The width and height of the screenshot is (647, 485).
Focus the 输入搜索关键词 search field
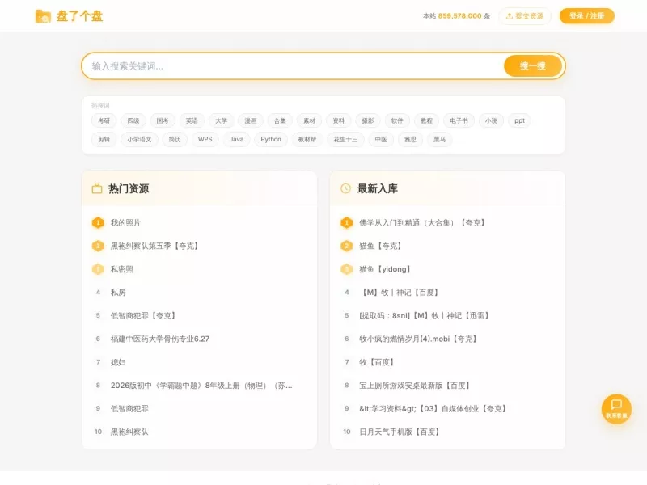coord(292,66)
